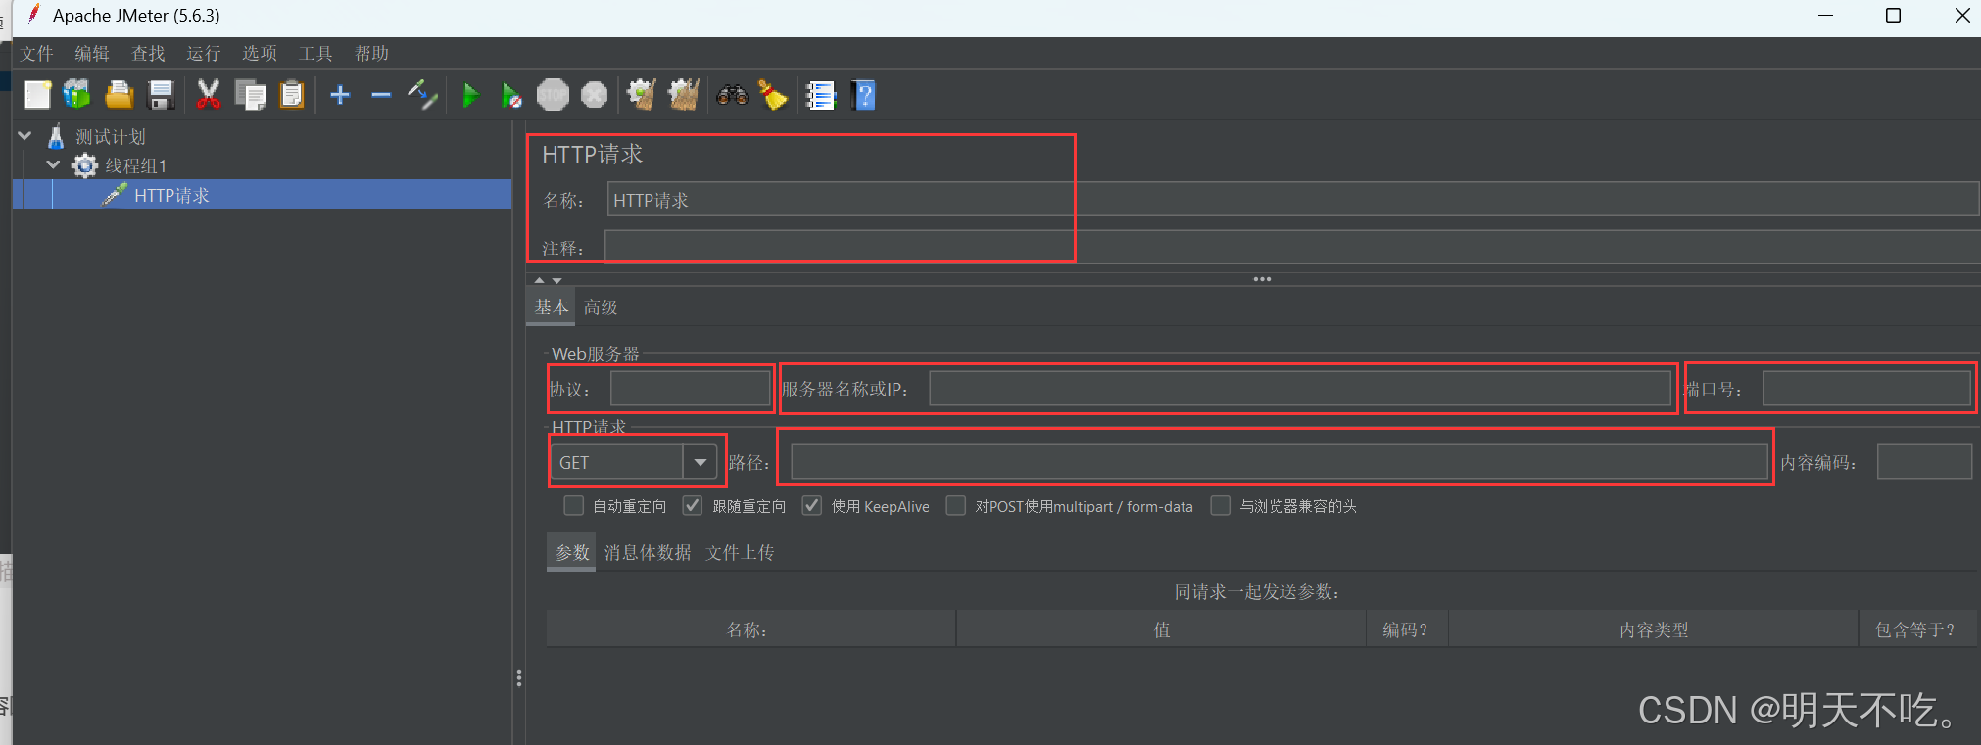The image size is (1981, 745).
Task: Click the 注释 comment field
Action: click(1292, 247)
